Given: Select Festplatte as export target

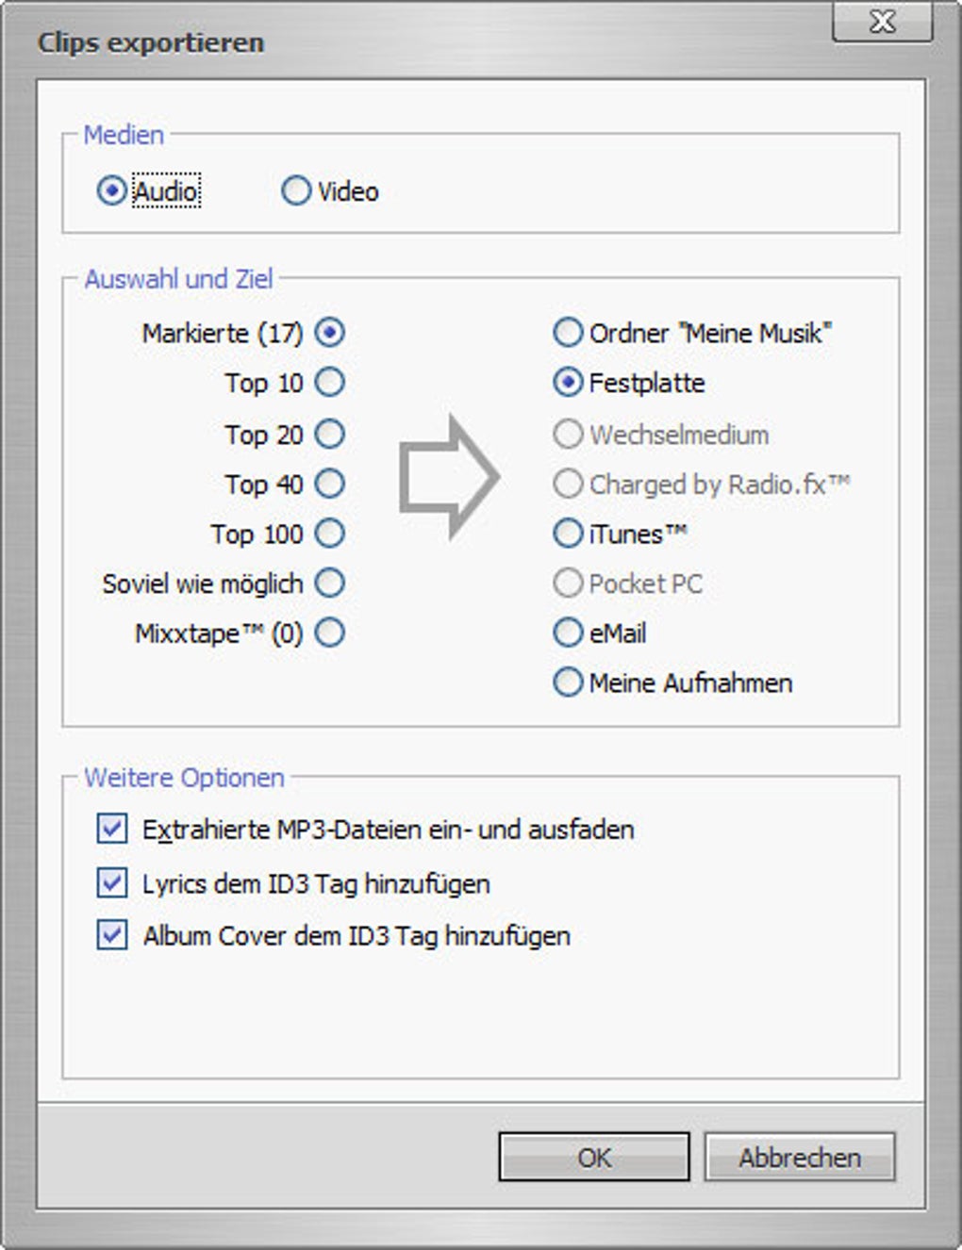Looking at the screenshot, I should pyautogui.click(x=568, y=383).
